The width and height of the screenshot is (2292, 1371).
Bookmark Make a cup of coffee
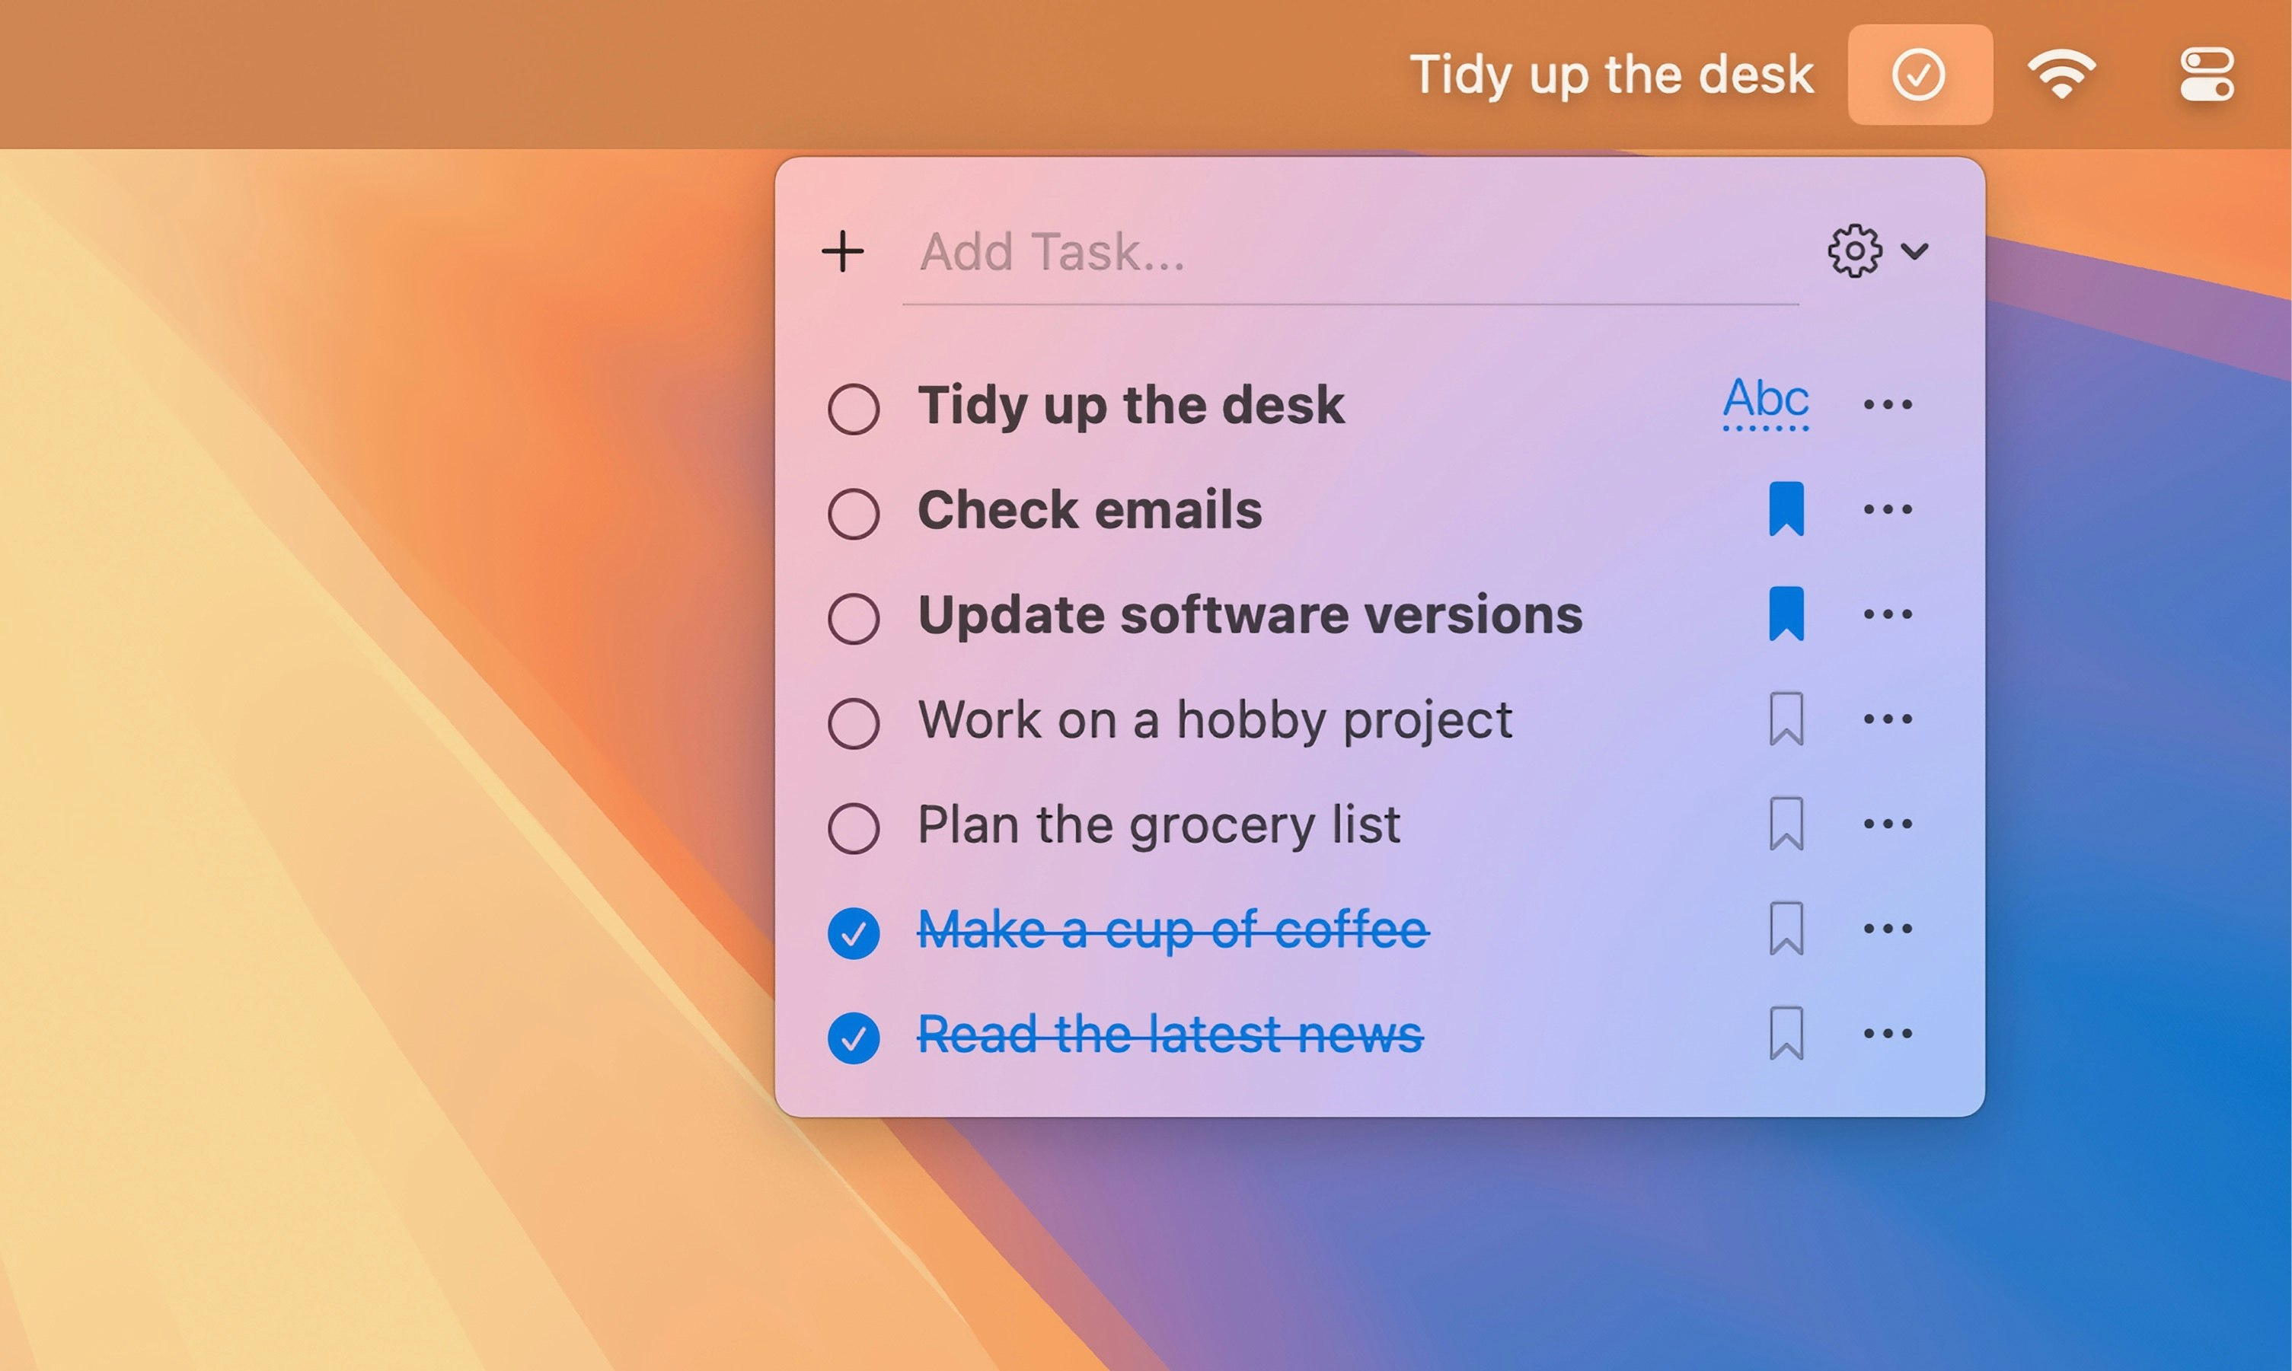pyautogui.click(x=1786, y=929)
